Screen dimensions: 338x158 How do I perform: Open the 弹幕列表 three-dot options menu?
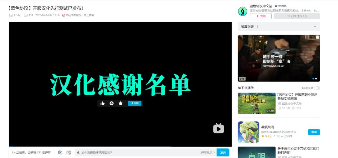coord(258,27)
